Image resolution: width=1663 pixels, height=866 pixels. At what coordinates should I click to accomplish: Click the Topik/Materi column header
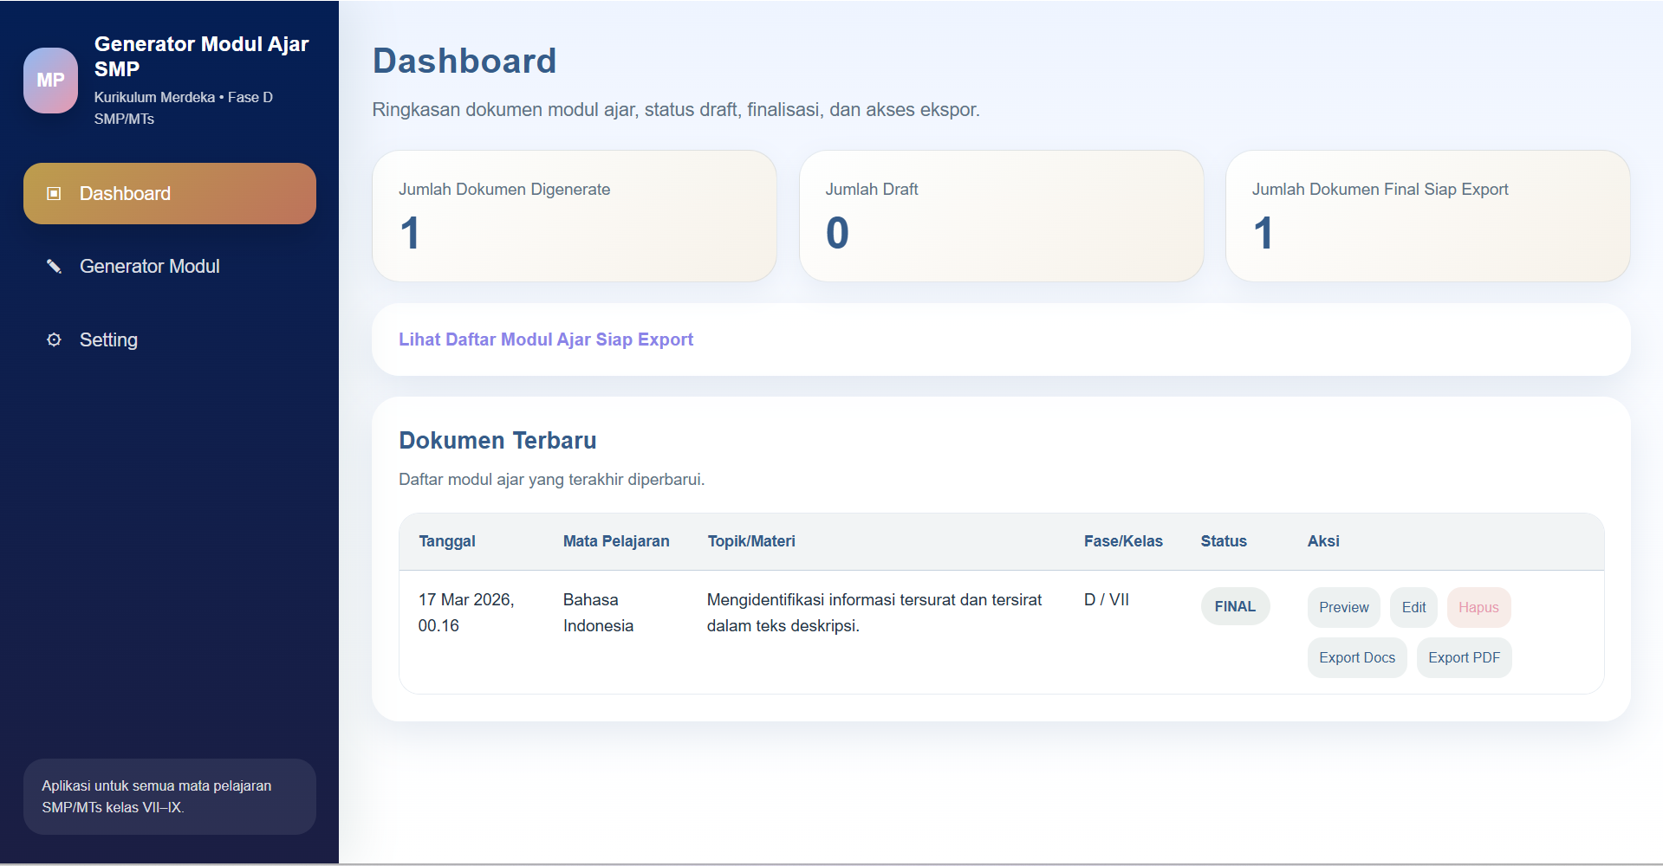pos(751,541)
